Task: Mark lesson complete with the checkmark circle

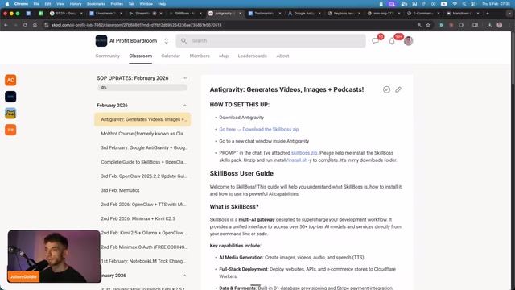Action: 386,89
